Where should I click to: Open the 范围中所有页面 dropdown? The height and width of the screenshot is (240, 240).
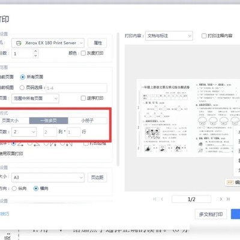[35, 98]
